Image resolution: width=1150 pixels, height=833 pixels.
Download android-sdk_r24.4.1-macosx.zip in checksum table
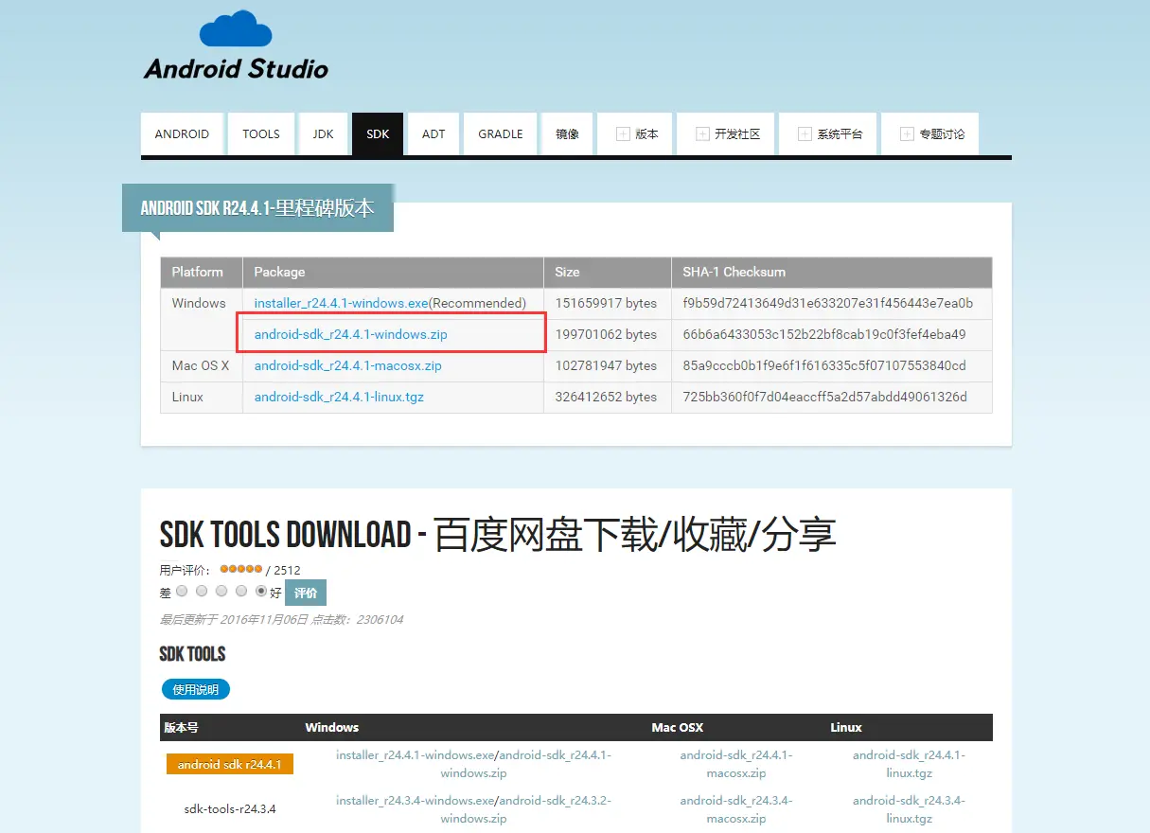coord(348,365)
